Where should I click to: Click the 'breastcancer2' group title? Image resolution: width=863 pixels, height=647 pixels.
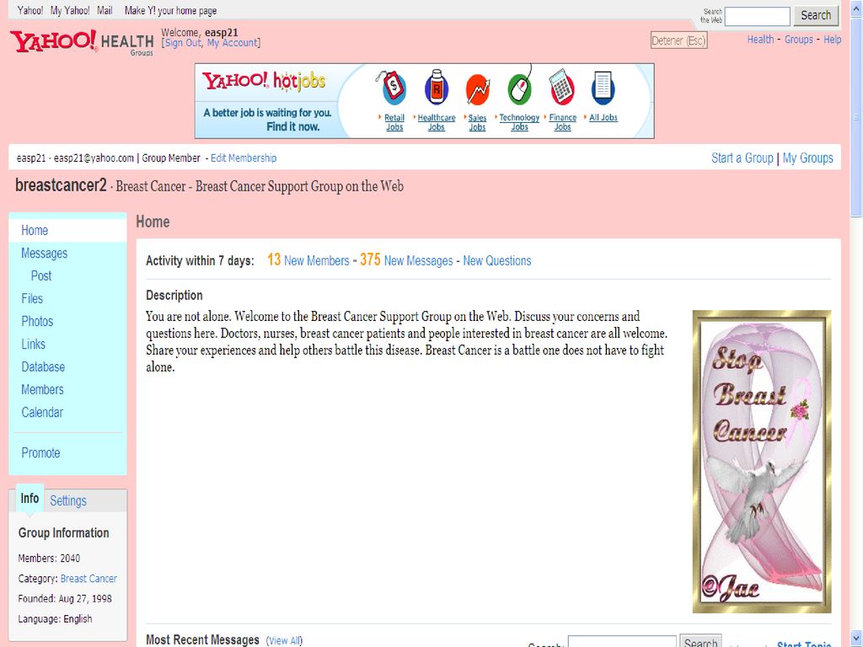(x=61, y=185)
